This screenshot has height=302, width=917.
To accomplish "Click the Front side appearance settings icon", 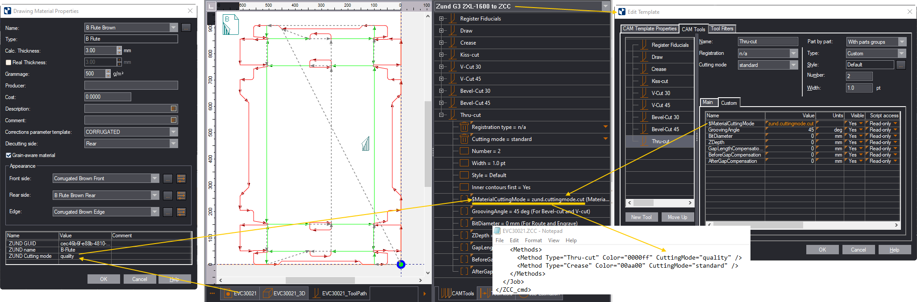I will (x=181, y=179).
